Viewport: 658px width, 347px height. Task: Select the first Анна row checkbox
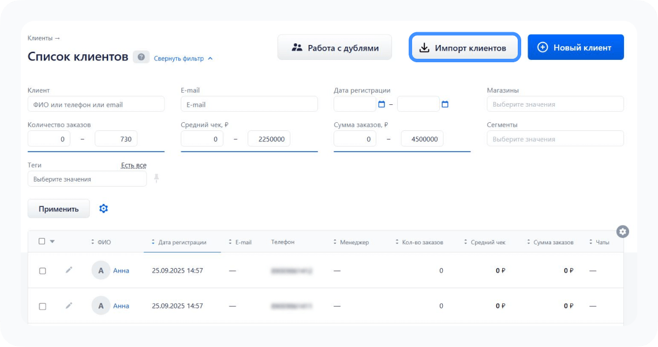(42, 270)
